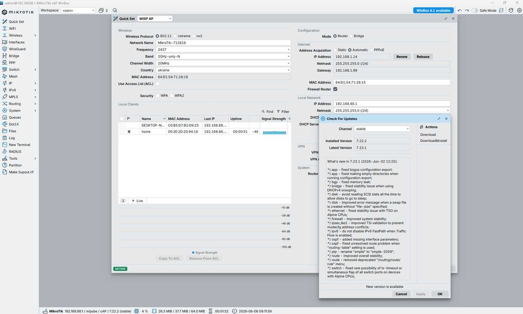The image size is (523, 314).
Task: Click the Release button
Action: point(423,56)
